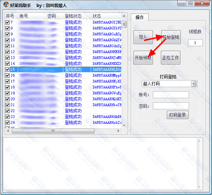The image size is (212, 195).
Task: Click the 线程数 thread count field
Action: [195, 43]
